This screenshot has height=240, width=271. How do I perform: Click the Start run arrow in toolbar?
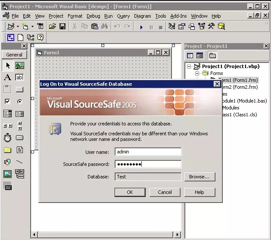click(141, 27)
